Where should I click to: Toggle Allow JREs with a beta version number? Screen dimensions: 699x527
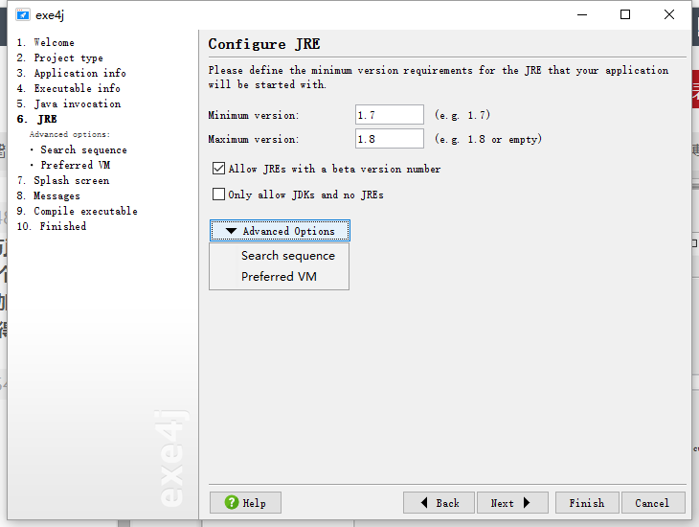pos(218,169)
